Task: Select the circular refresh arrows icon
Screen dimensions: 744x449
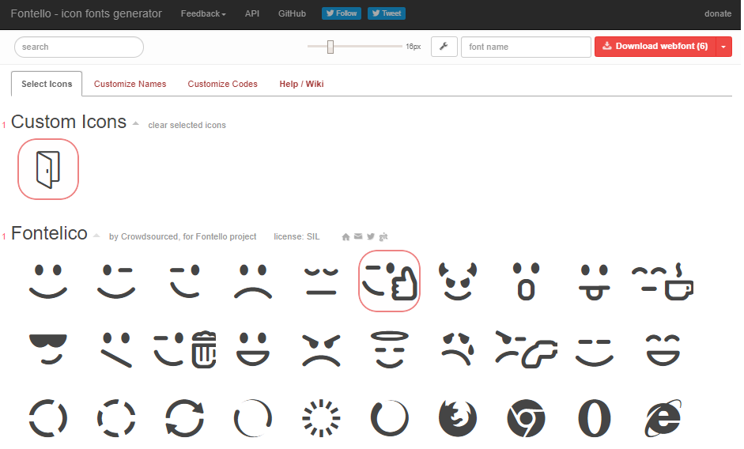Action: pos(184,418)
